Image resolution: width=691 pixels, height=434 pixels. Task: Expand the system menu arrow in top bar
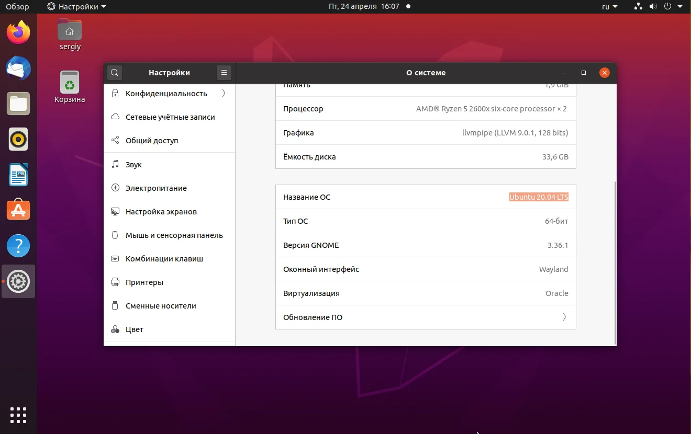[681, 7]
